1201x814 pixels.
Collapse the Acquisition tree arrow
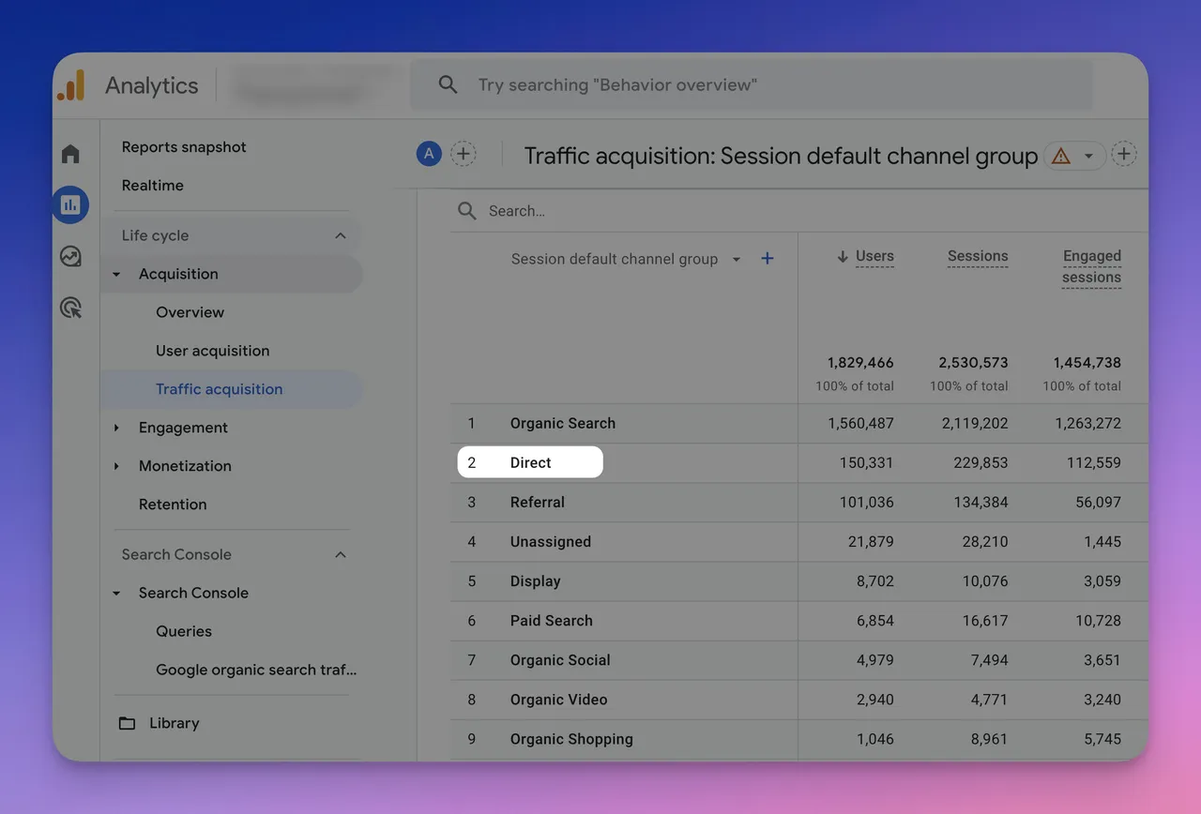click(117, 275)
